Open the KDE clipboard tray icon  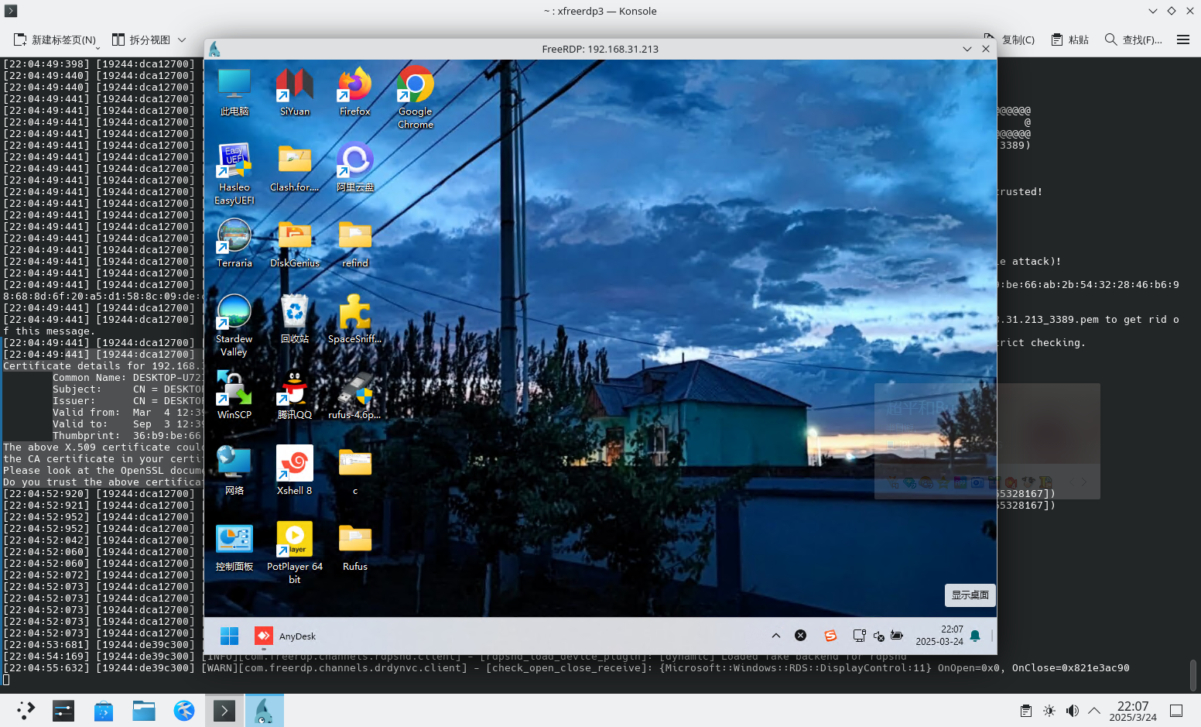point(1026,711)
